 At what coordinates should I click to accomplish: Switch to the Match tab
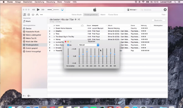pyautogui.click(x=103, y=15)
